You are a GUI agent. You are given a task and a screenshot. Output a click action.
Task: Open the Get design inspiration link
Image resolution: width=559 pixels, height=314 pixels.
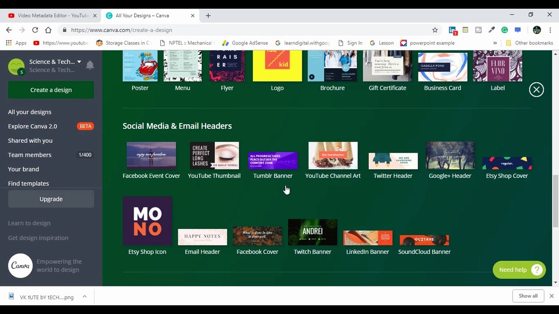(x=38, y=238)
